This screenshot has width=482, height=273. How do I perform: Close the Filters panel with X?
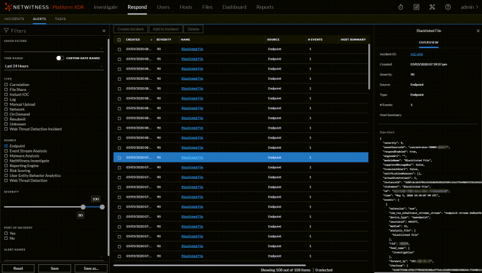pyautogui.click(x=104, y=30)
